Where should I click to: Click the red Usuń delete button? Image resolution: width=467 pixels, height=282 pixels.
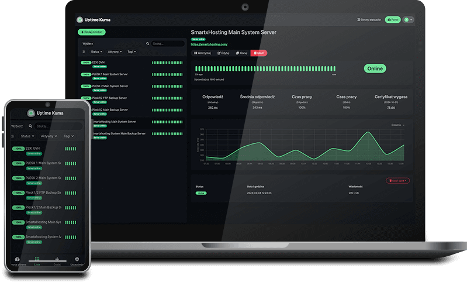click(x=259, y=53)
